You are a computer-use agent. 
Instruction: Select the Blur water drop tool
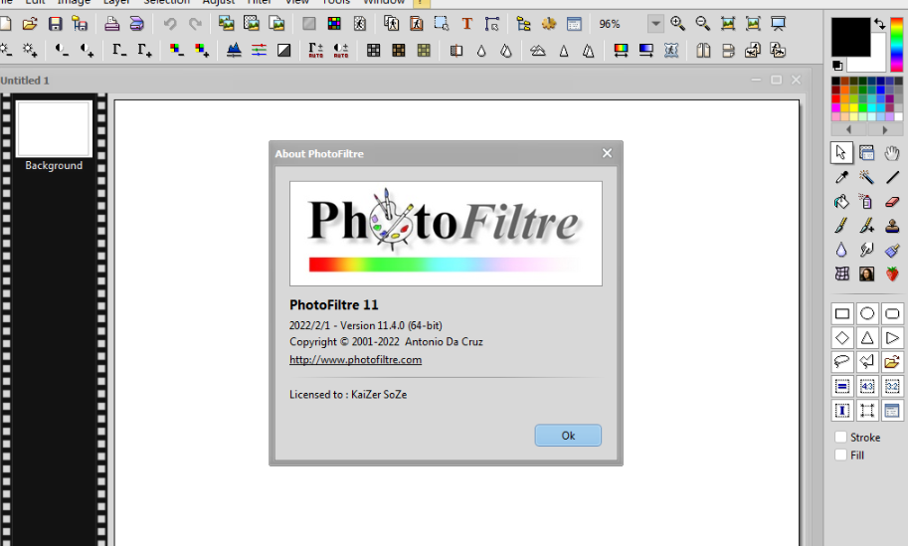click(x=841, y=250)
